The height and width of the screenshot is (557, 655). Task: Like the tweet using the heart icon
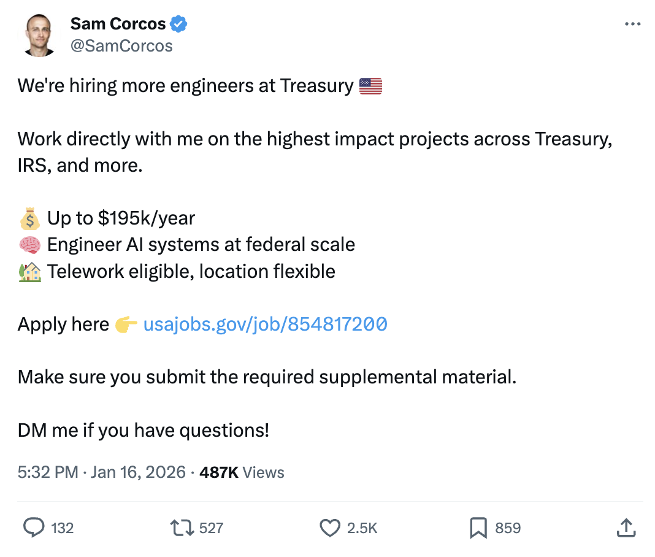[x=330, y=528]
